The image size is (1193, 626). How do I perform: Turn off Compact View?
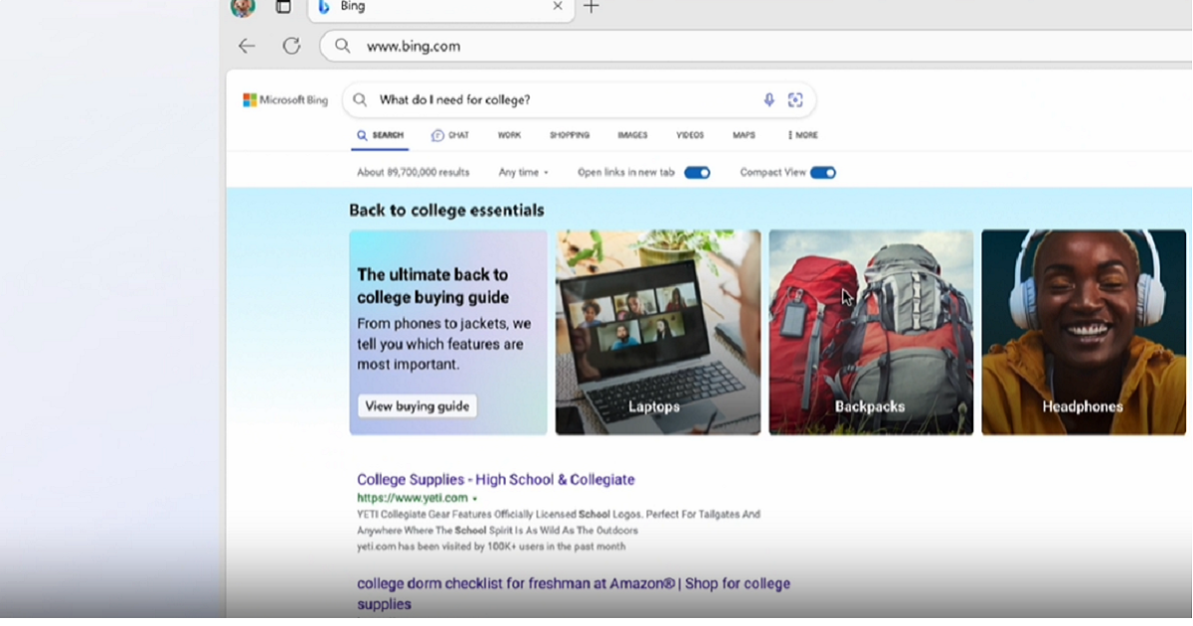pos(823,172)
